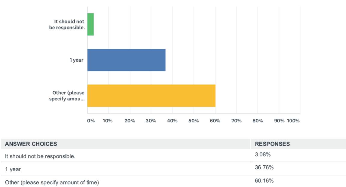Click the ANSWER CHOICES column header
The width and height of the screenshot is (346, 187).
tap(31, 144)
